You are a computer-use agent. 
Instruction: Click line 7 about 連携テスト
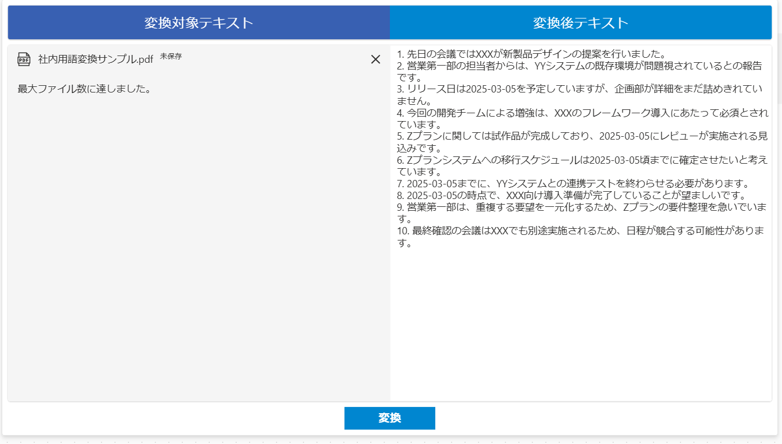tap(573, 184)
